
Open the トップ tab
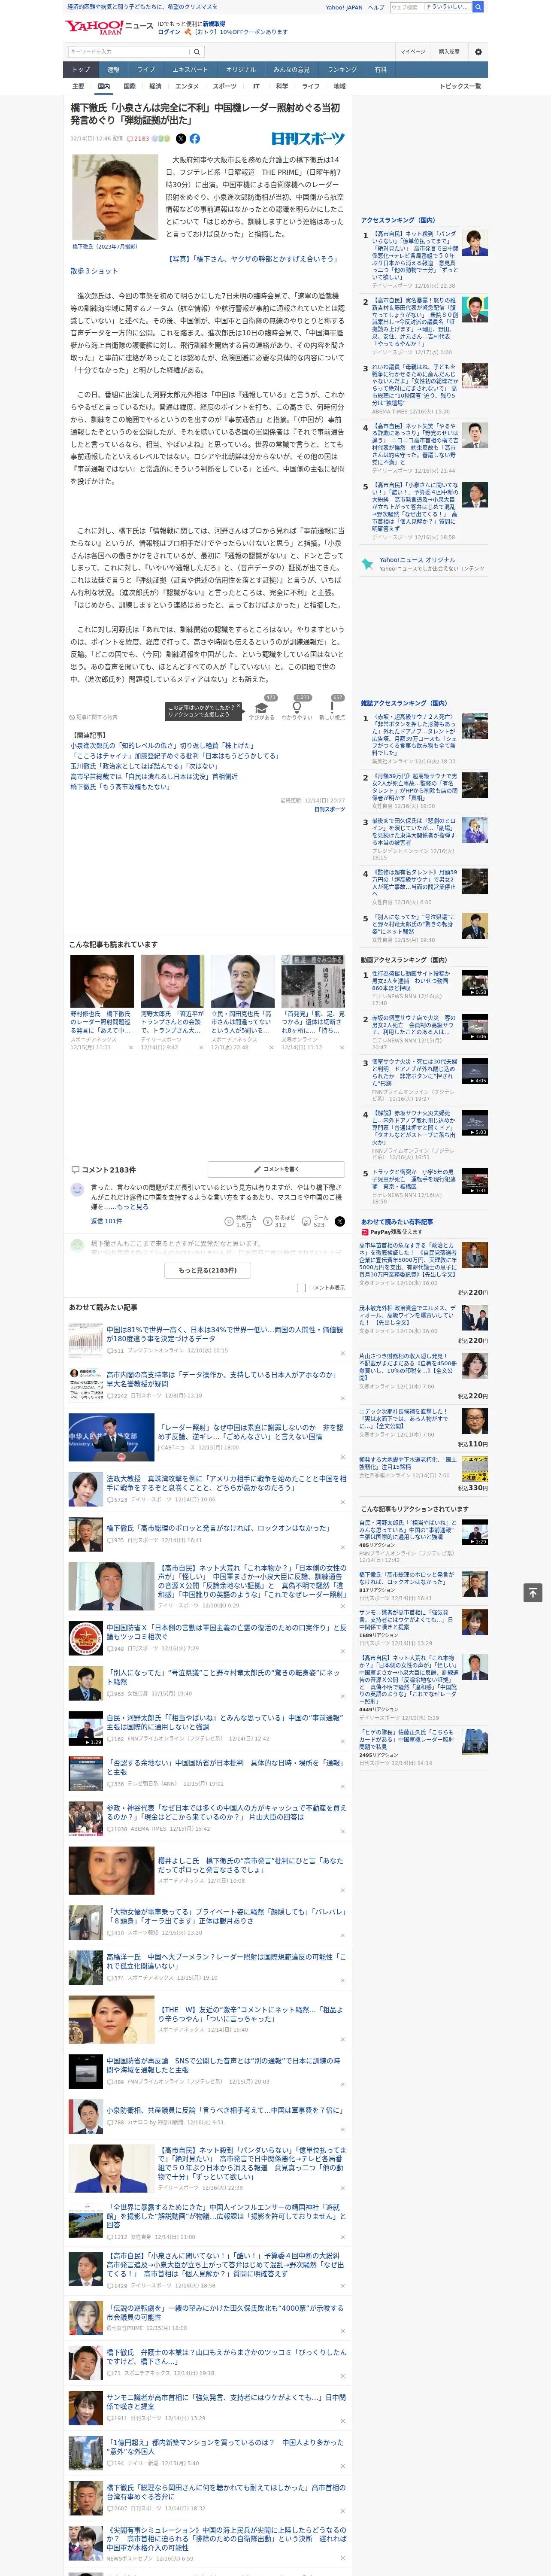[81, 69]
